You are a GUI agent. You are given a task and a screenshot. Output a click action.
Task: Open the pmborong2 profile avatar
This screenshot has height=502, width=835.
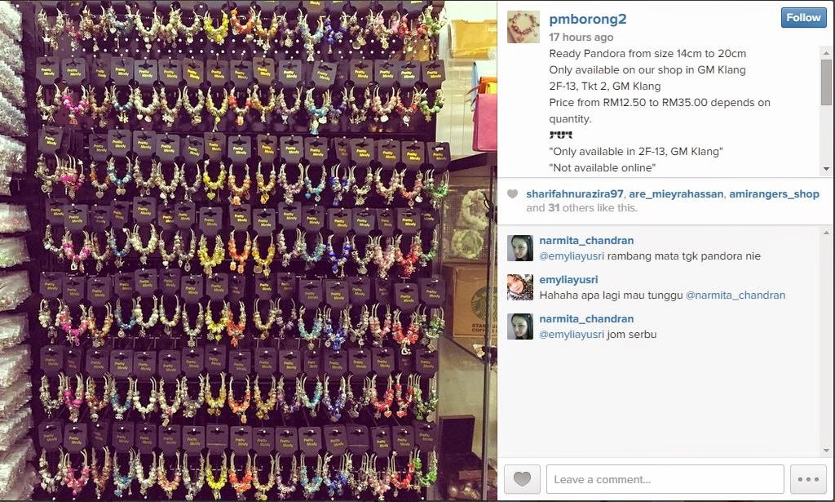(523, 27)
